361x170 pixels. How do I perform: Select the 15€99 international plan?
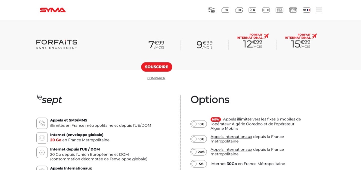pos(301,41)
